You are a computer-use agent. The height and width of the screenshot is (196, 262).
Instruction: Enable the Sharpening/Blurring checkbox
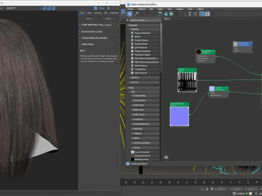click(117, 38)
